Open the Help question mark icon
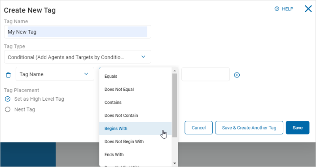This screenshot has width=316, height=167. click(277, 9)
